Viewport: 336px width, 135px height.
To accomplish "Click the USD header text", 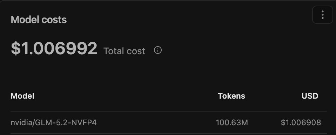I will coord(310,96).
